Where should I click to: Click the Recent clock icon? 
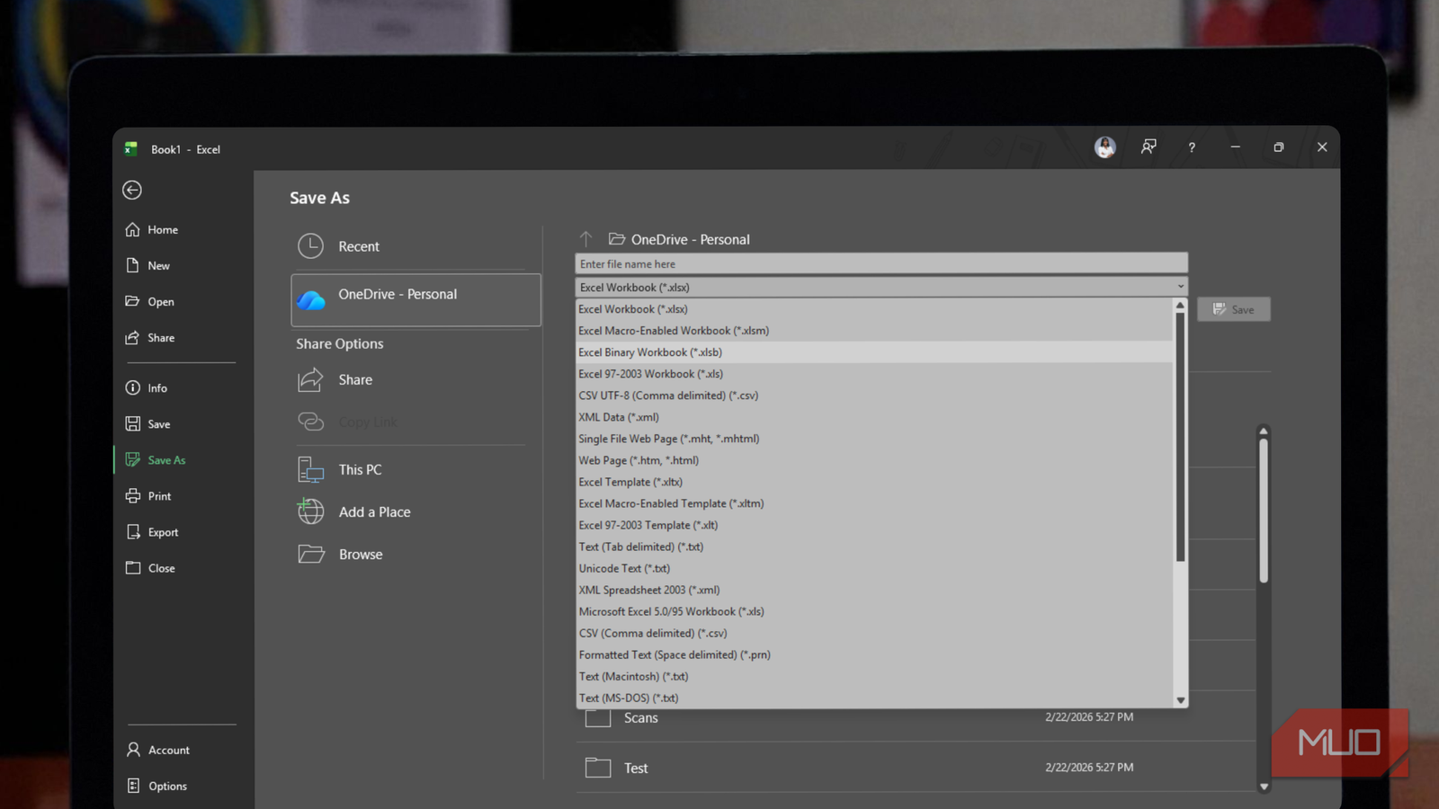(310, 245)
